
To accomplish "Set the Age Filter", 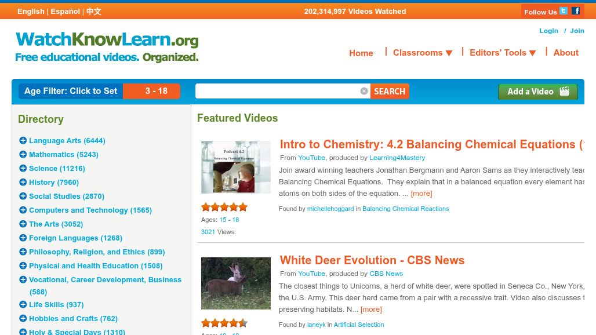I will tap(71, 91).
